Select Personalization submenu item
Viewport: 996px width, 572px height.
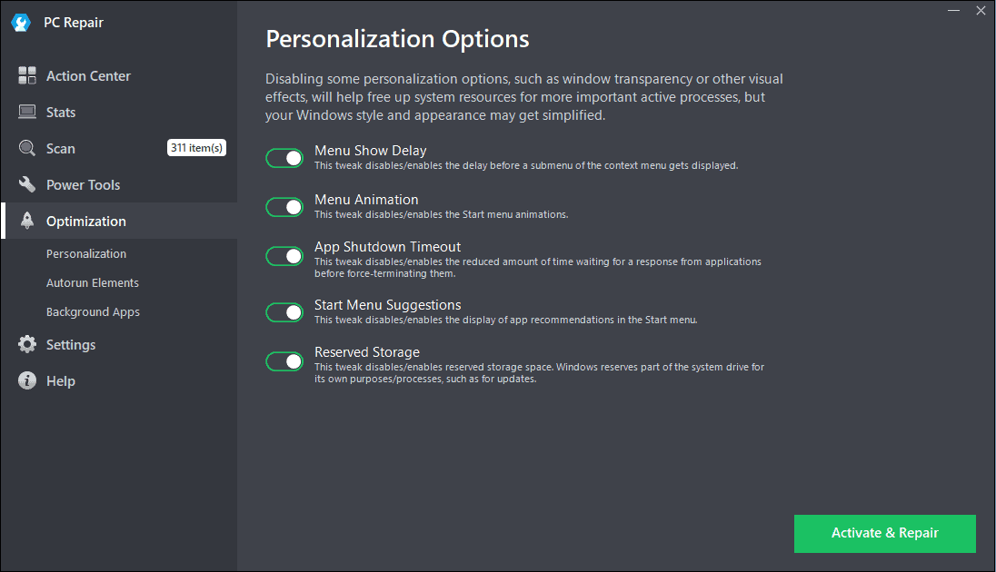86,254
